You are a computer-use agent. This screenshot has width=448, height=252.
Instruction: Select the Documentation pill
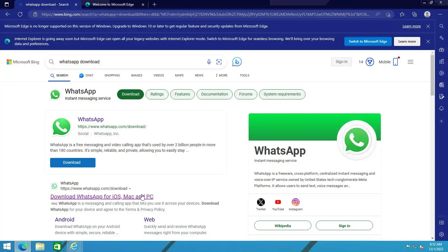click(214, 94)
